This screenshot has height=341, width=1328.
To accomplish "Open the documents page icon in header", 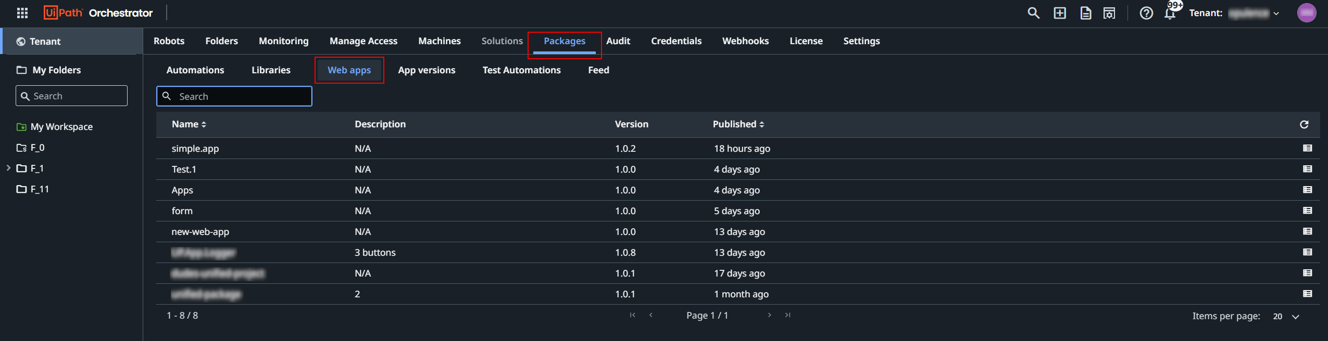I will [x=1086, y=13].
